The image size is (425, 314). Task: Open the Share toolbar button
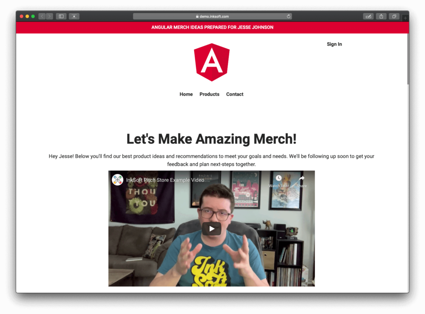tap(381, 16)
